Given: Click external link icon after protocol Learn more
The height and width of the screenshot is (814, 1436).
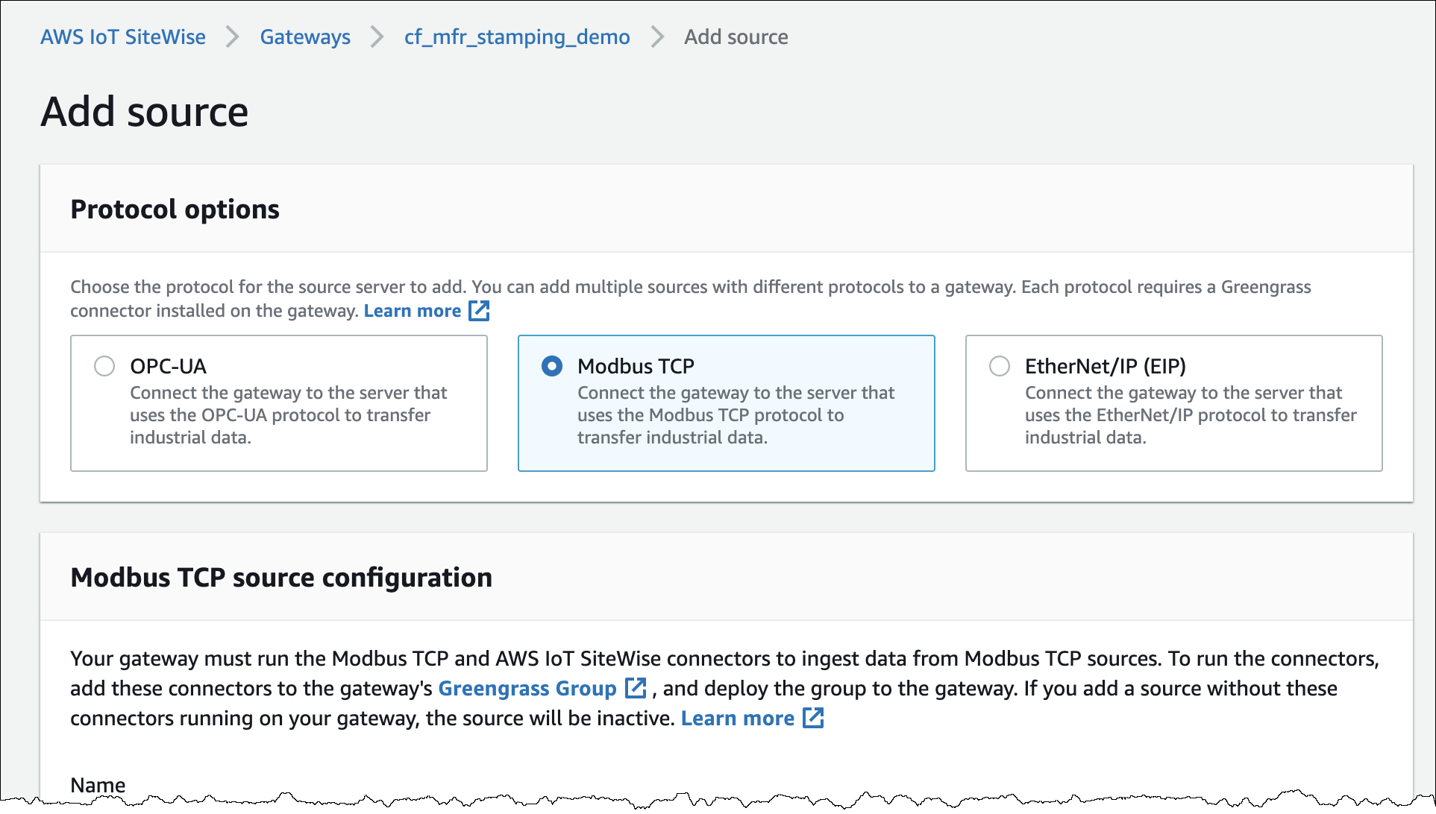Looking at the screenshot, I should coord(479,311).
